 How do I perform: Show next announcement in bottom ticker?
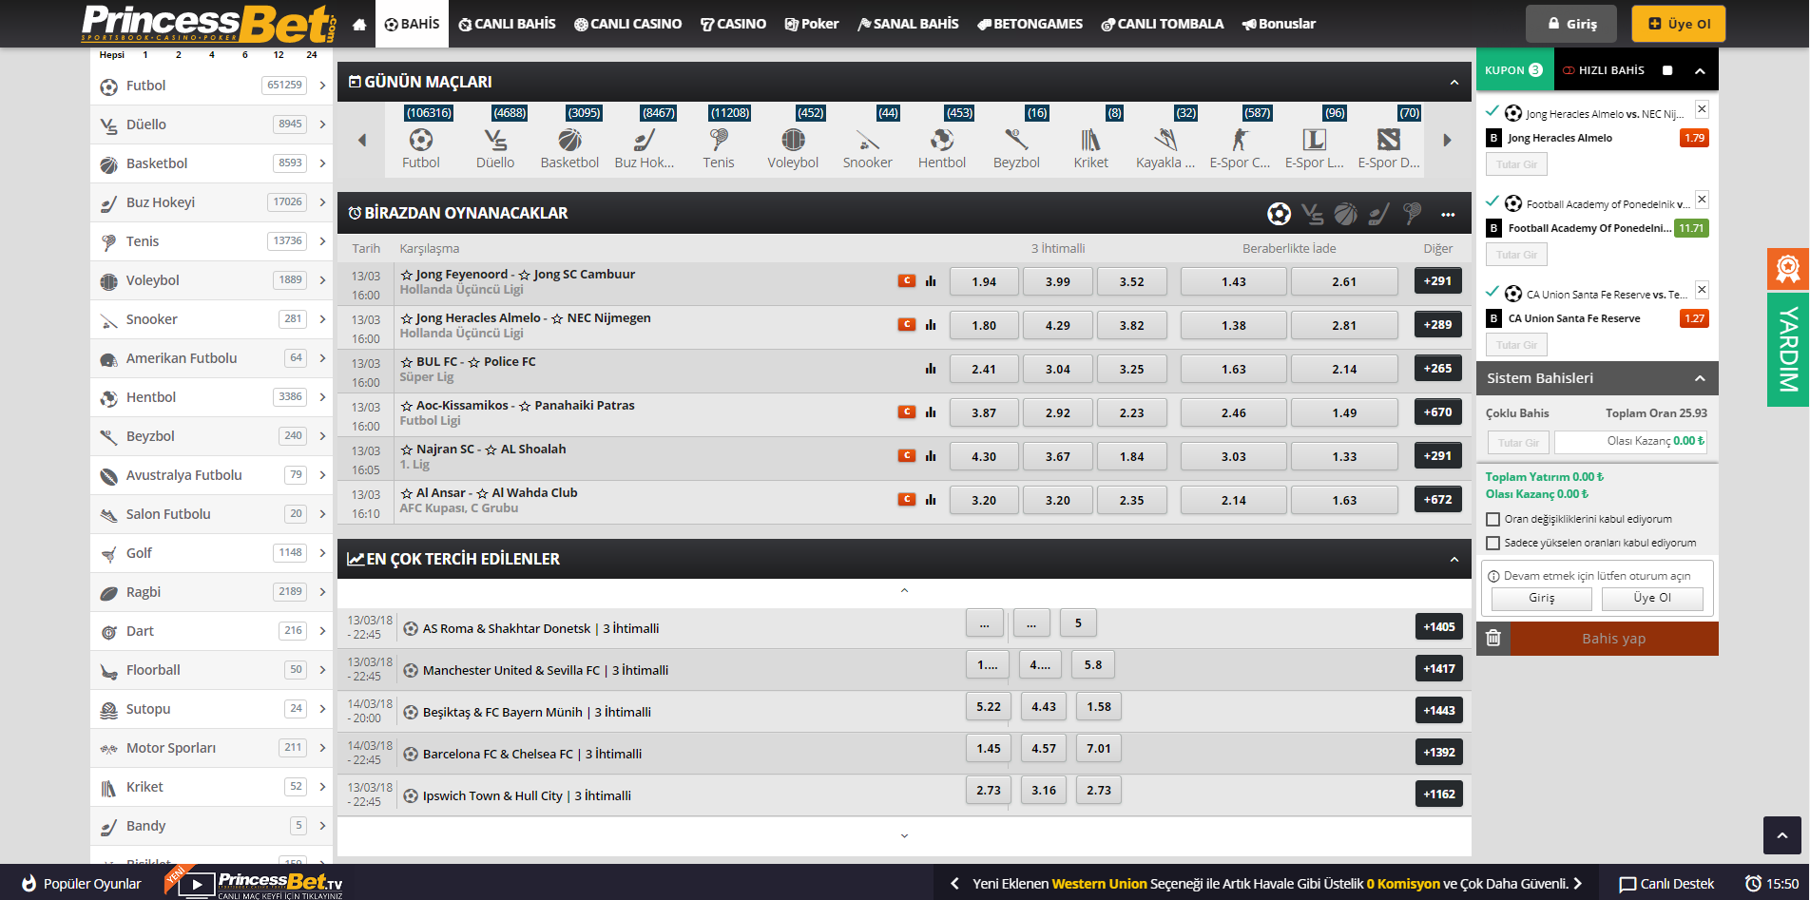pos(1577,884)
